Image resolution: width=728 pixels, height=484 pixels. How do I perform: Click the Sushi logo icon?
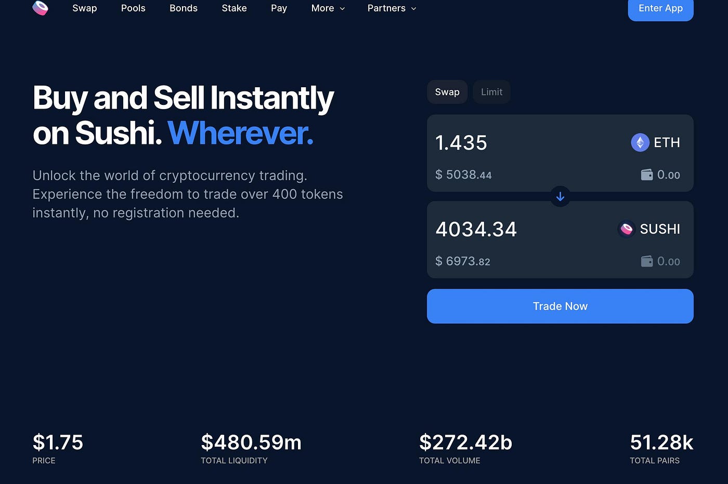41,8
